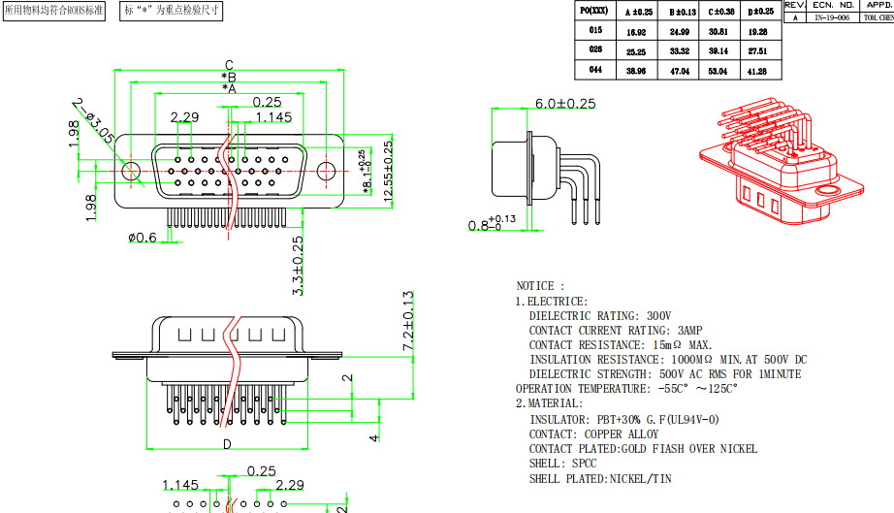Click the D dimension label in bottom view
Viewport: 894px width, 513px height.
coord(227,444)
